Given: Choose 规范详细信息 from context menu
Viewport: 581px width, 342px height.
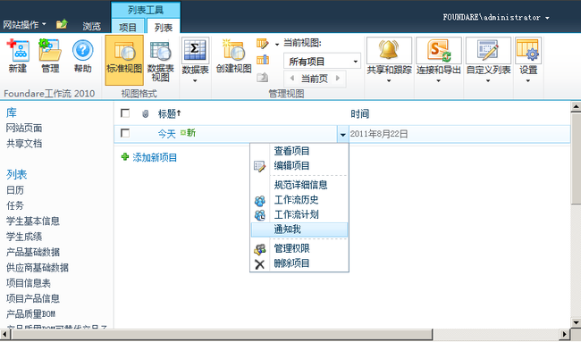Looking at the screenshot, I should (x=300, y=185).
